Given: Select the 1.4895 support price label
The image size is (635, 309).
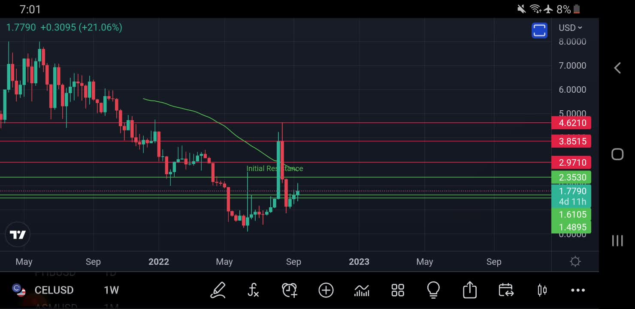Looking at the screenshot, I should tap(571, 227).
